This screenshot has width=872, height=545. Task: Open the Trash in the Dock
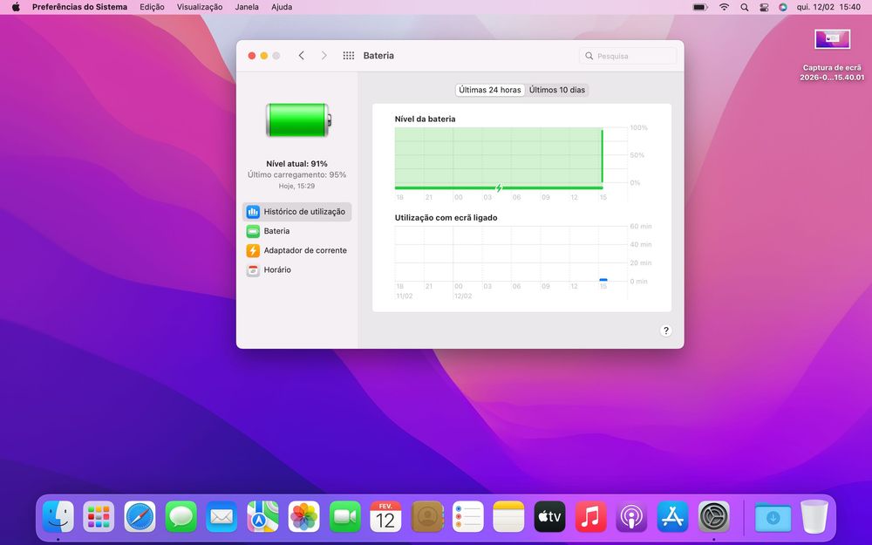click(x=814, y=517)
